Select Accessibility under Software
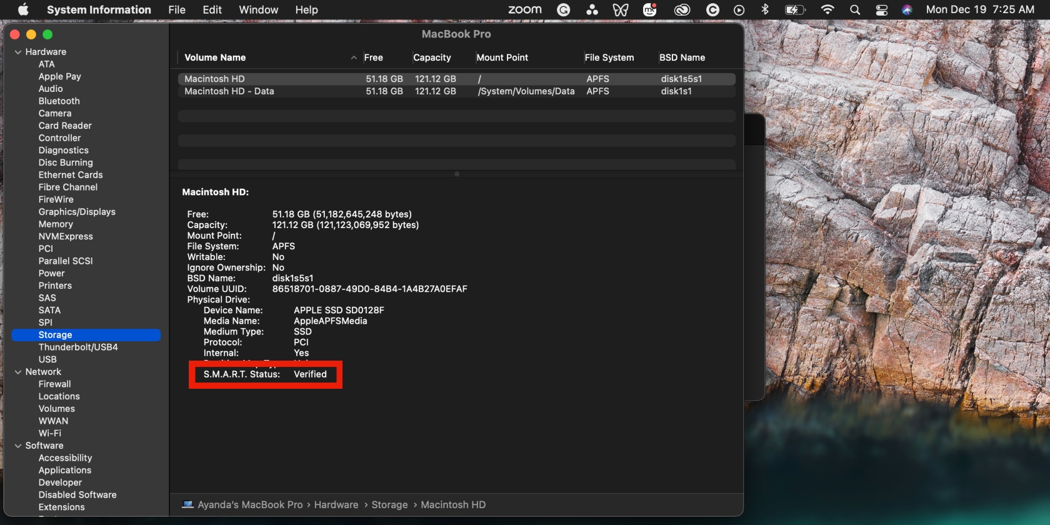 click(65, 458)
